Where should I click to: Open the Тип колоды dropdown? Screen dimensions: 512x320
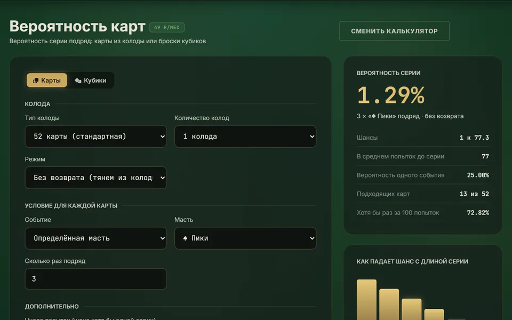(x=95, y=137)
